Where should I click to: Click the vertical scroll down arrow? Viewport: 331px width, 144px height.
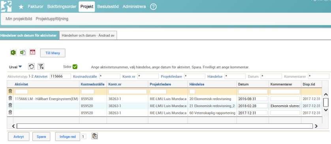pyautogui.click(x=326, y=110)
